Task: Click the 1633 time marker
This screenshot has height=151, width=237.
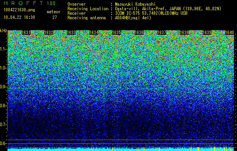Action: click(x=71, y=32)
